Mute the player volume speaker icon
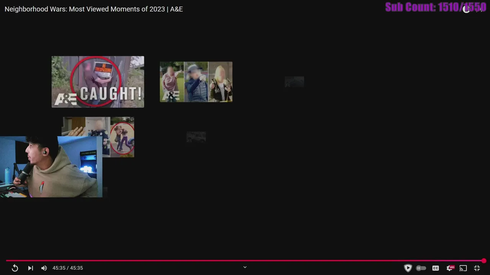Image resolution: width=490 pixels, height=275 pixels. [44, 268]
